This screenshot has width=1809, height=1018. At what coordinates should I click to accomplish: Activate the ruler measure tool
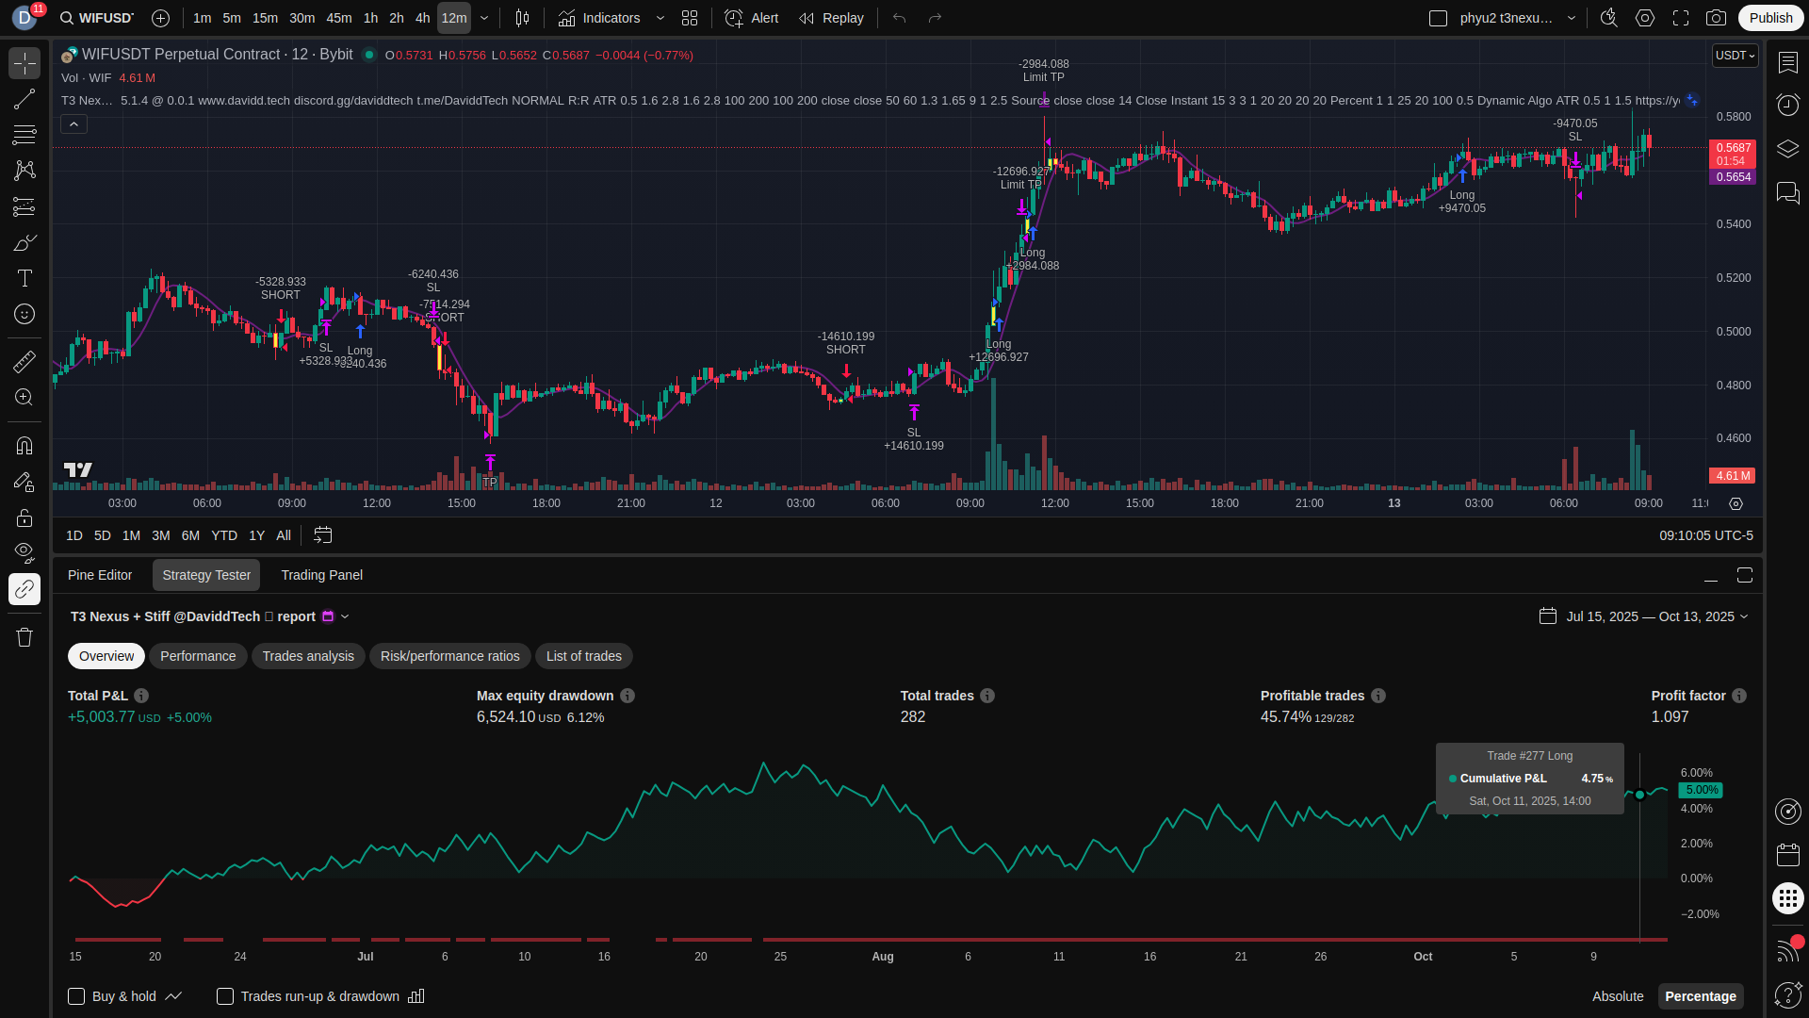(x=24, y=361)
